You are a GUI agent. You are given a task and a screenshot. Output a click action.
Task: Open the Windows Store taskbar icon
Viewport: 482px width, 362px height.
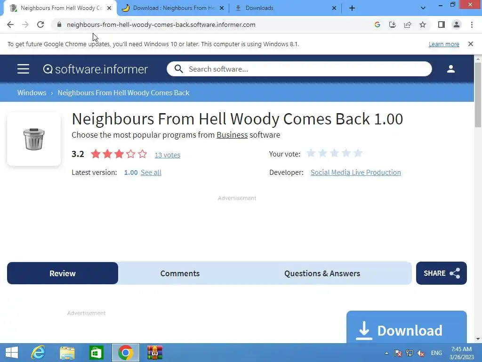96,353
